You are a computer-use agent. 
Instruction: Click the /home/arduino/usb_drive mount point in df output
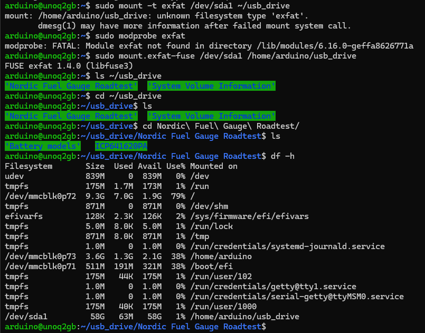[244, 317]
